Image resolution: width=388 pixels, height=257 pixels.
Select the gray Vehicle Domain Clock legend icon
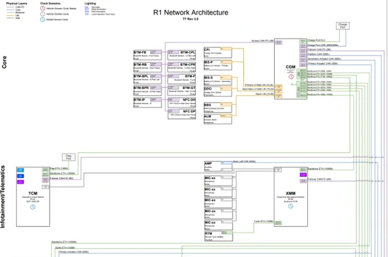(x=42, y=14)
